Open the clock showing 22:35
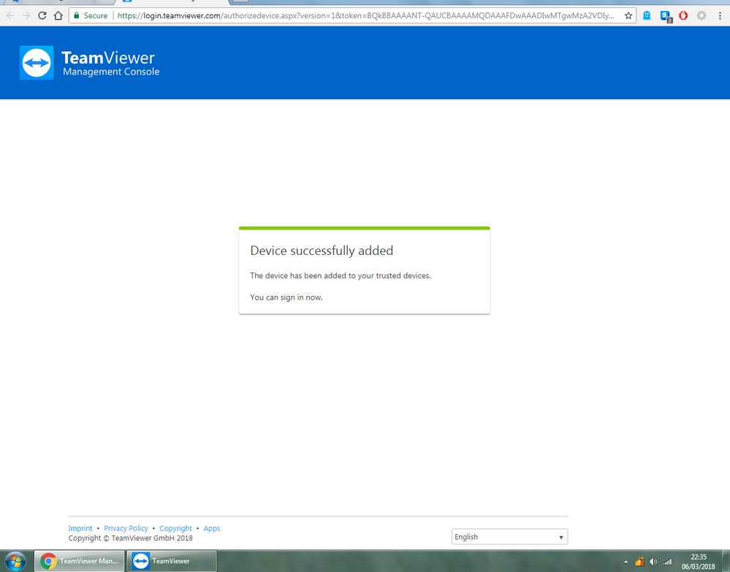 [699, 561]
